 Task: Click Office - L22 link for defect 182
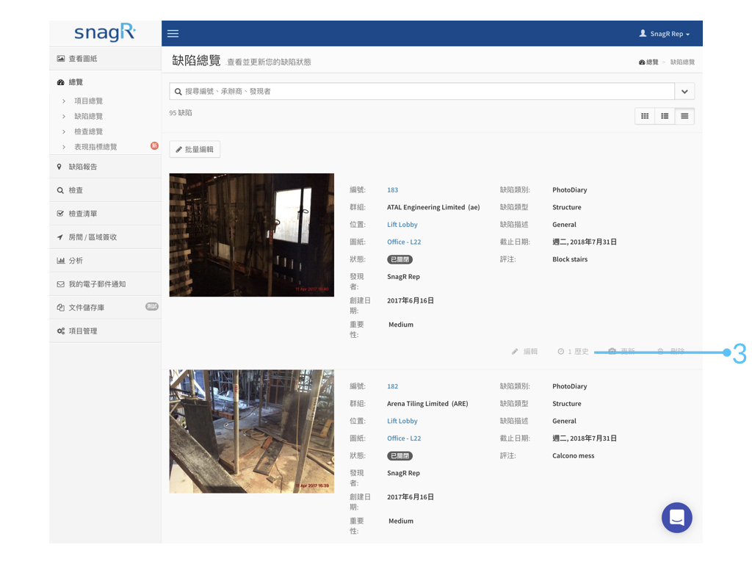pos(404,438)
